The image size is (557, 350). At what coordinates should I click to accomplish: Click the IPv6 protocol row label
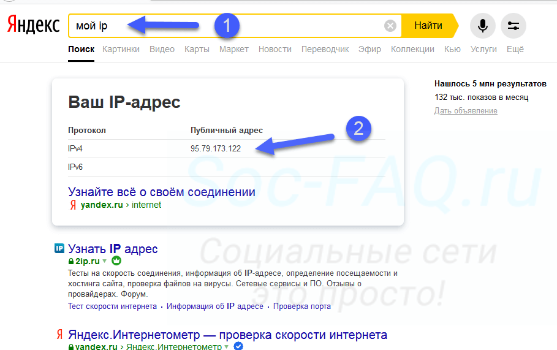pos(75,167)
